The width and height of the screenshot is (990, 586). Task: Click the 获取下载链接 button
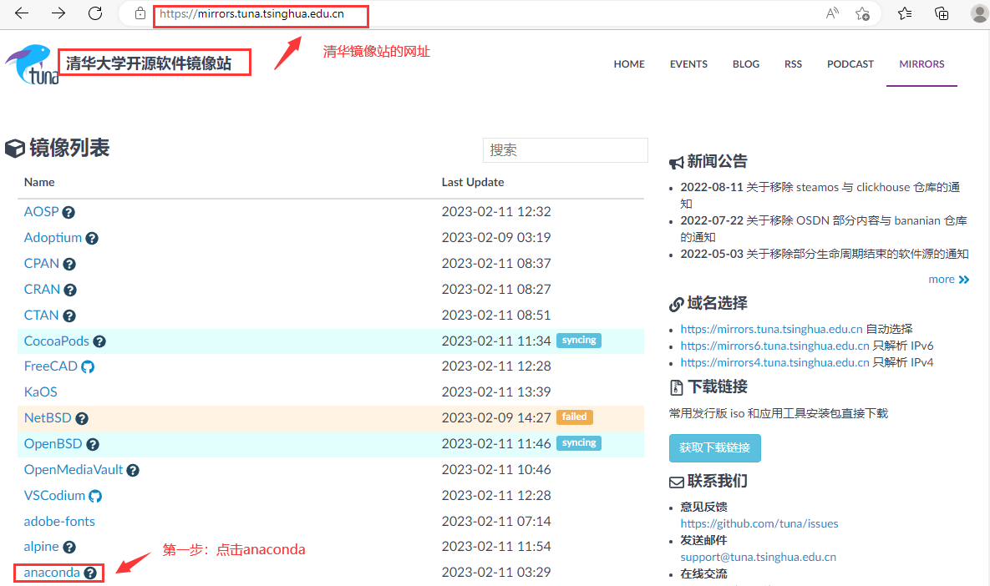tap(714, 448)
